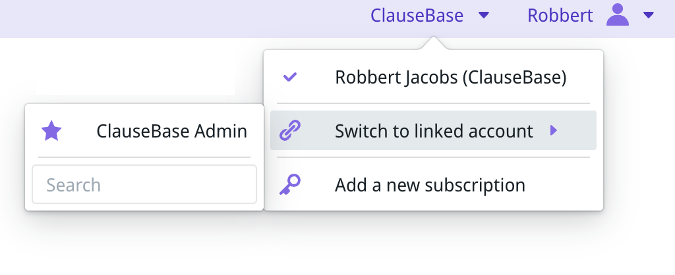The height and width of the screenshot is (275, 675).
Task: Click the star icon beside ClauseBase Admin
Action: click(51, 132)
